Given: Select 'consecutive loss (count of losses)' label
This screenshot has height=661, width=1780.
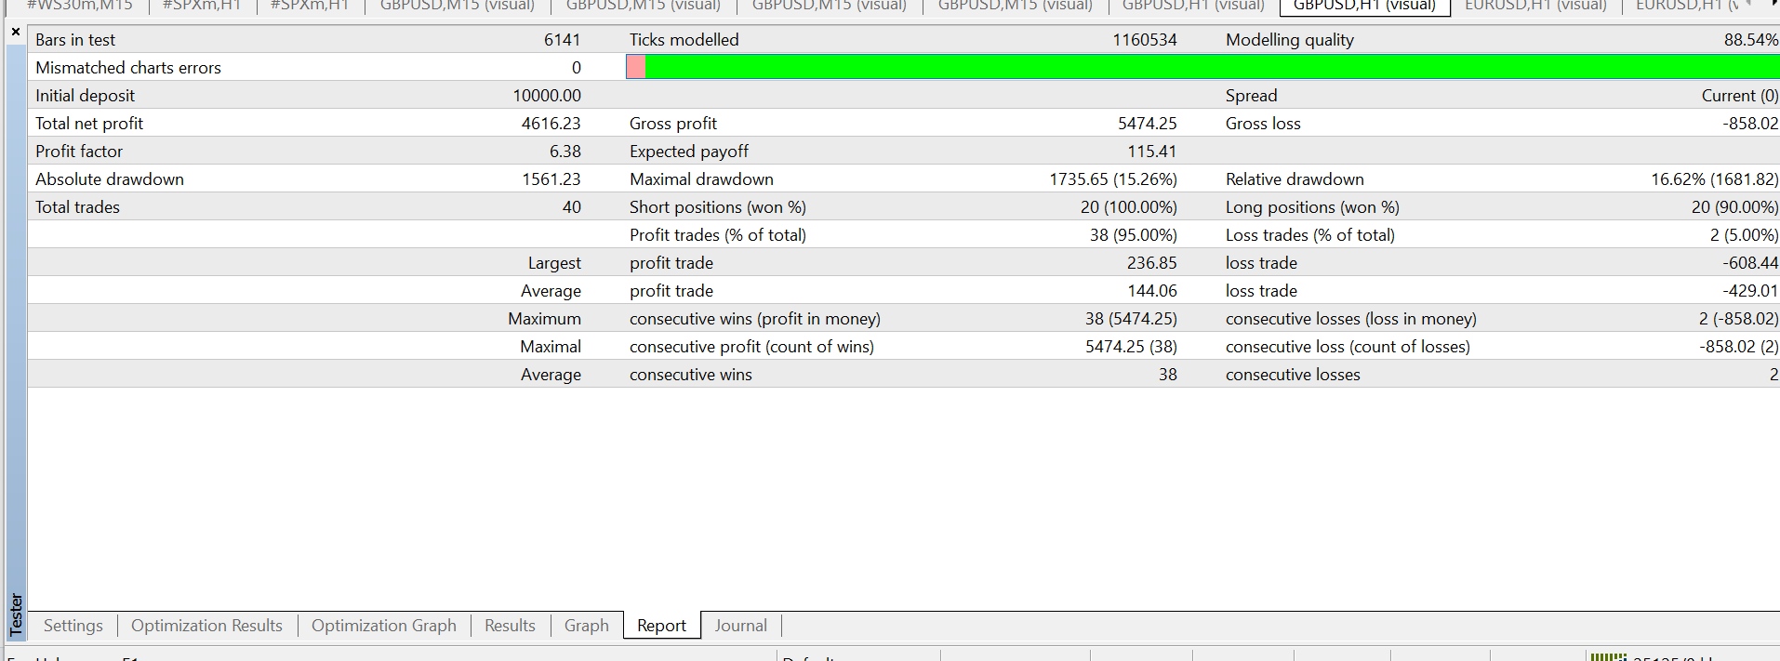Looking at the screenshot, I should click(1348, 347).
